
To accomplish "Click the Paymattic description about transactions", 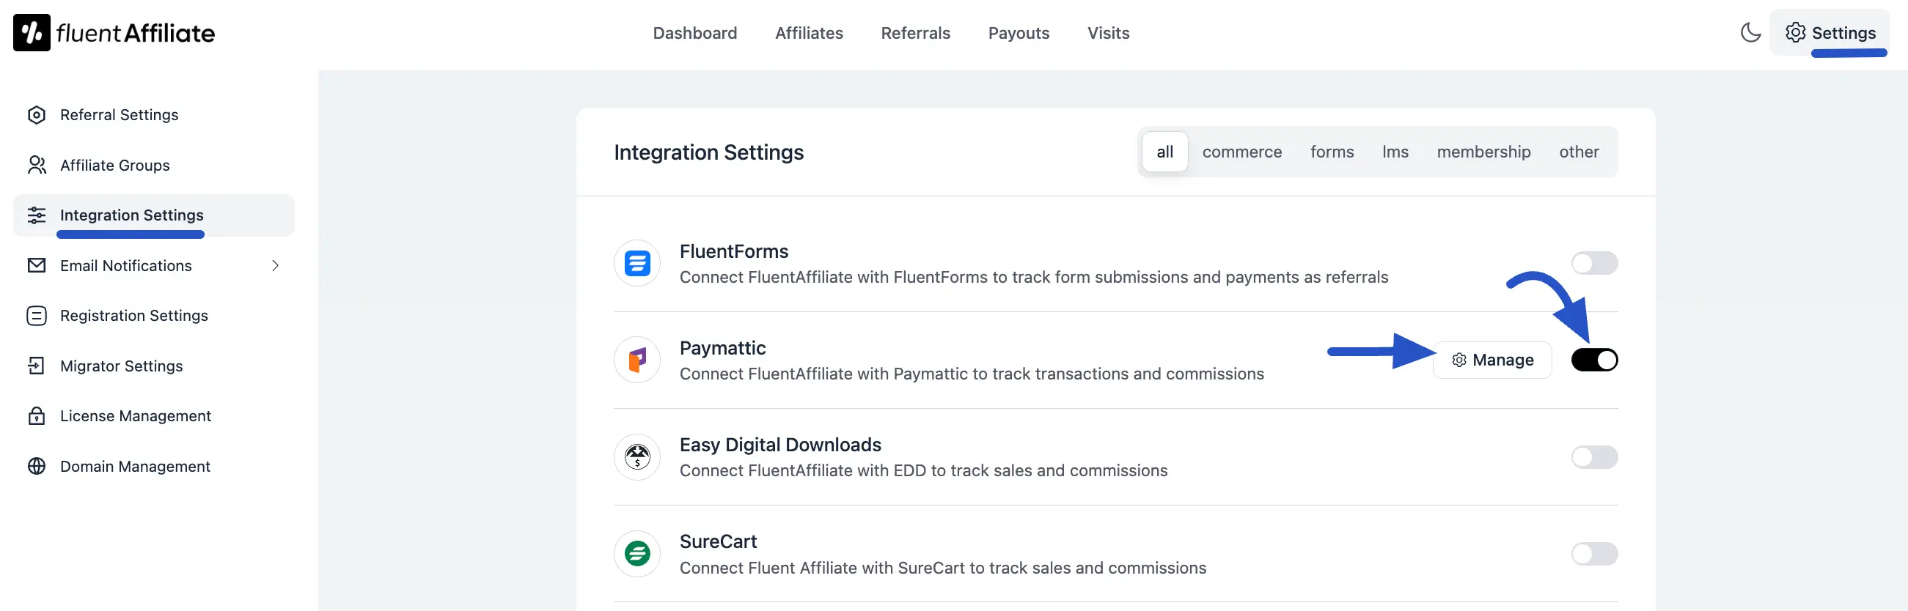I will (x=972, y=374).
